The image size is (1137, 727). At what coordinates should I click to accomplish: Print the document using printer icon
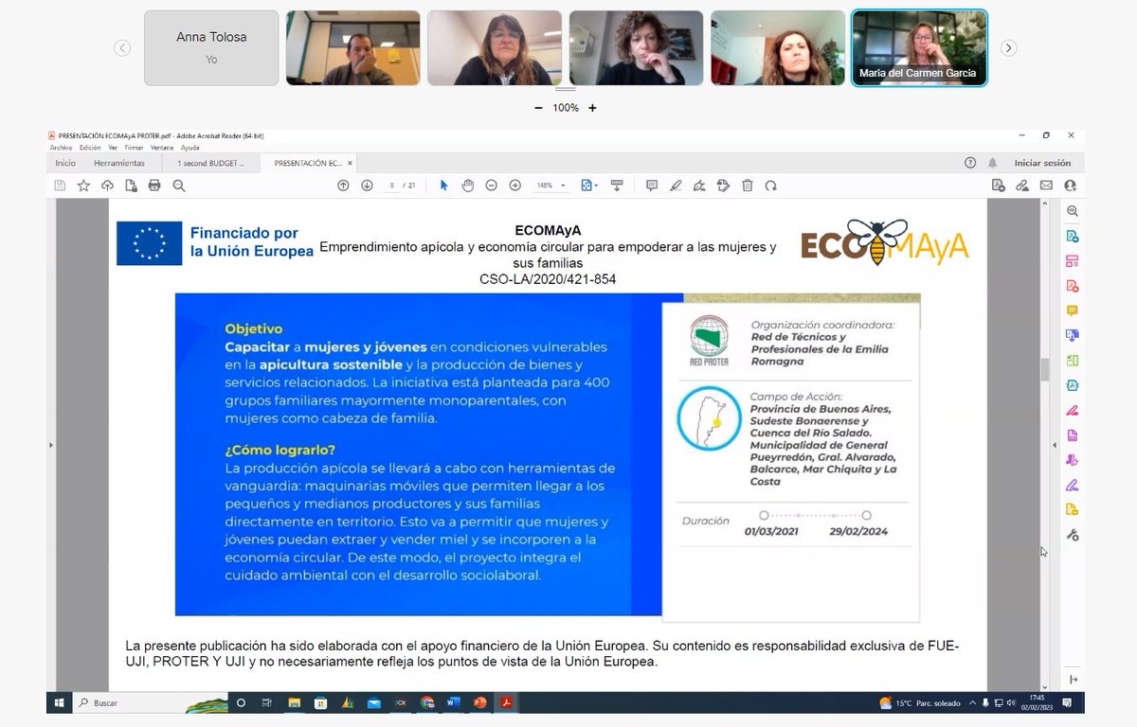(x=154, y=186)
